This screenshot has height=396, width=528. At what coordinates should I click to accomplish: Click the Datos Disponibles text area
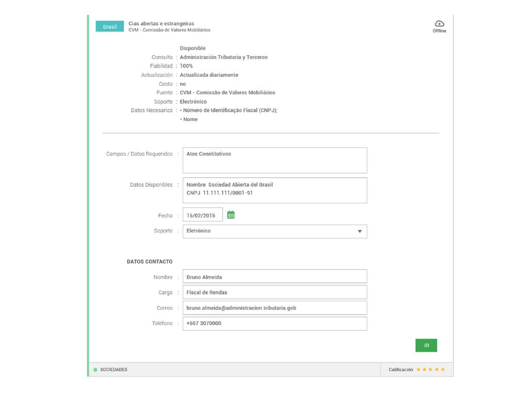275,190
